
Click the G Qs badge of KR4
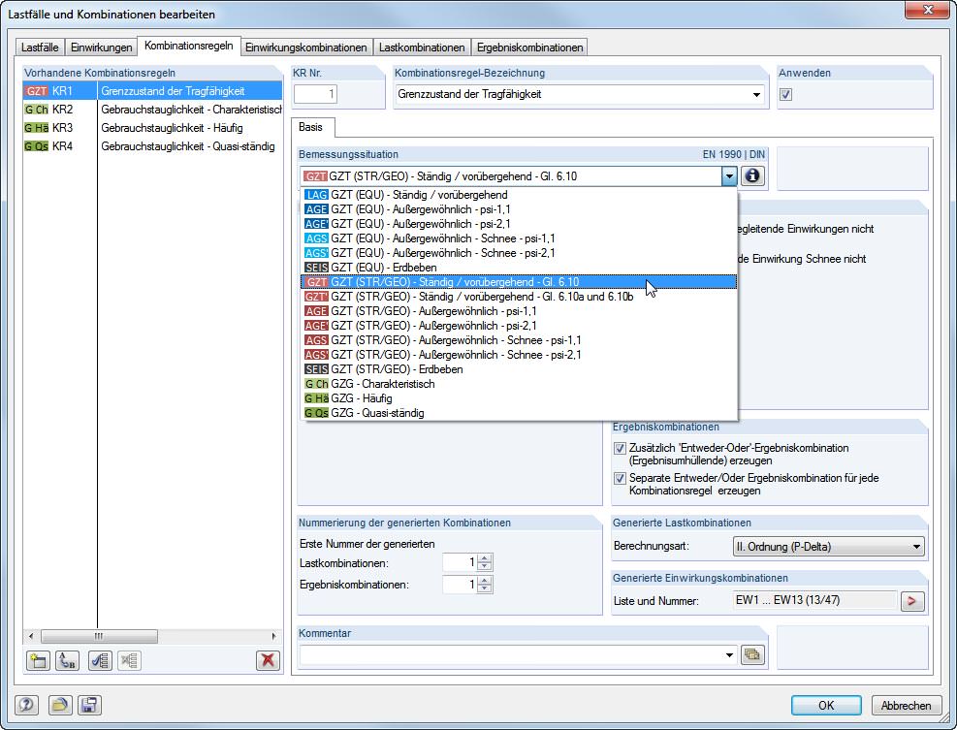(36, 146)
